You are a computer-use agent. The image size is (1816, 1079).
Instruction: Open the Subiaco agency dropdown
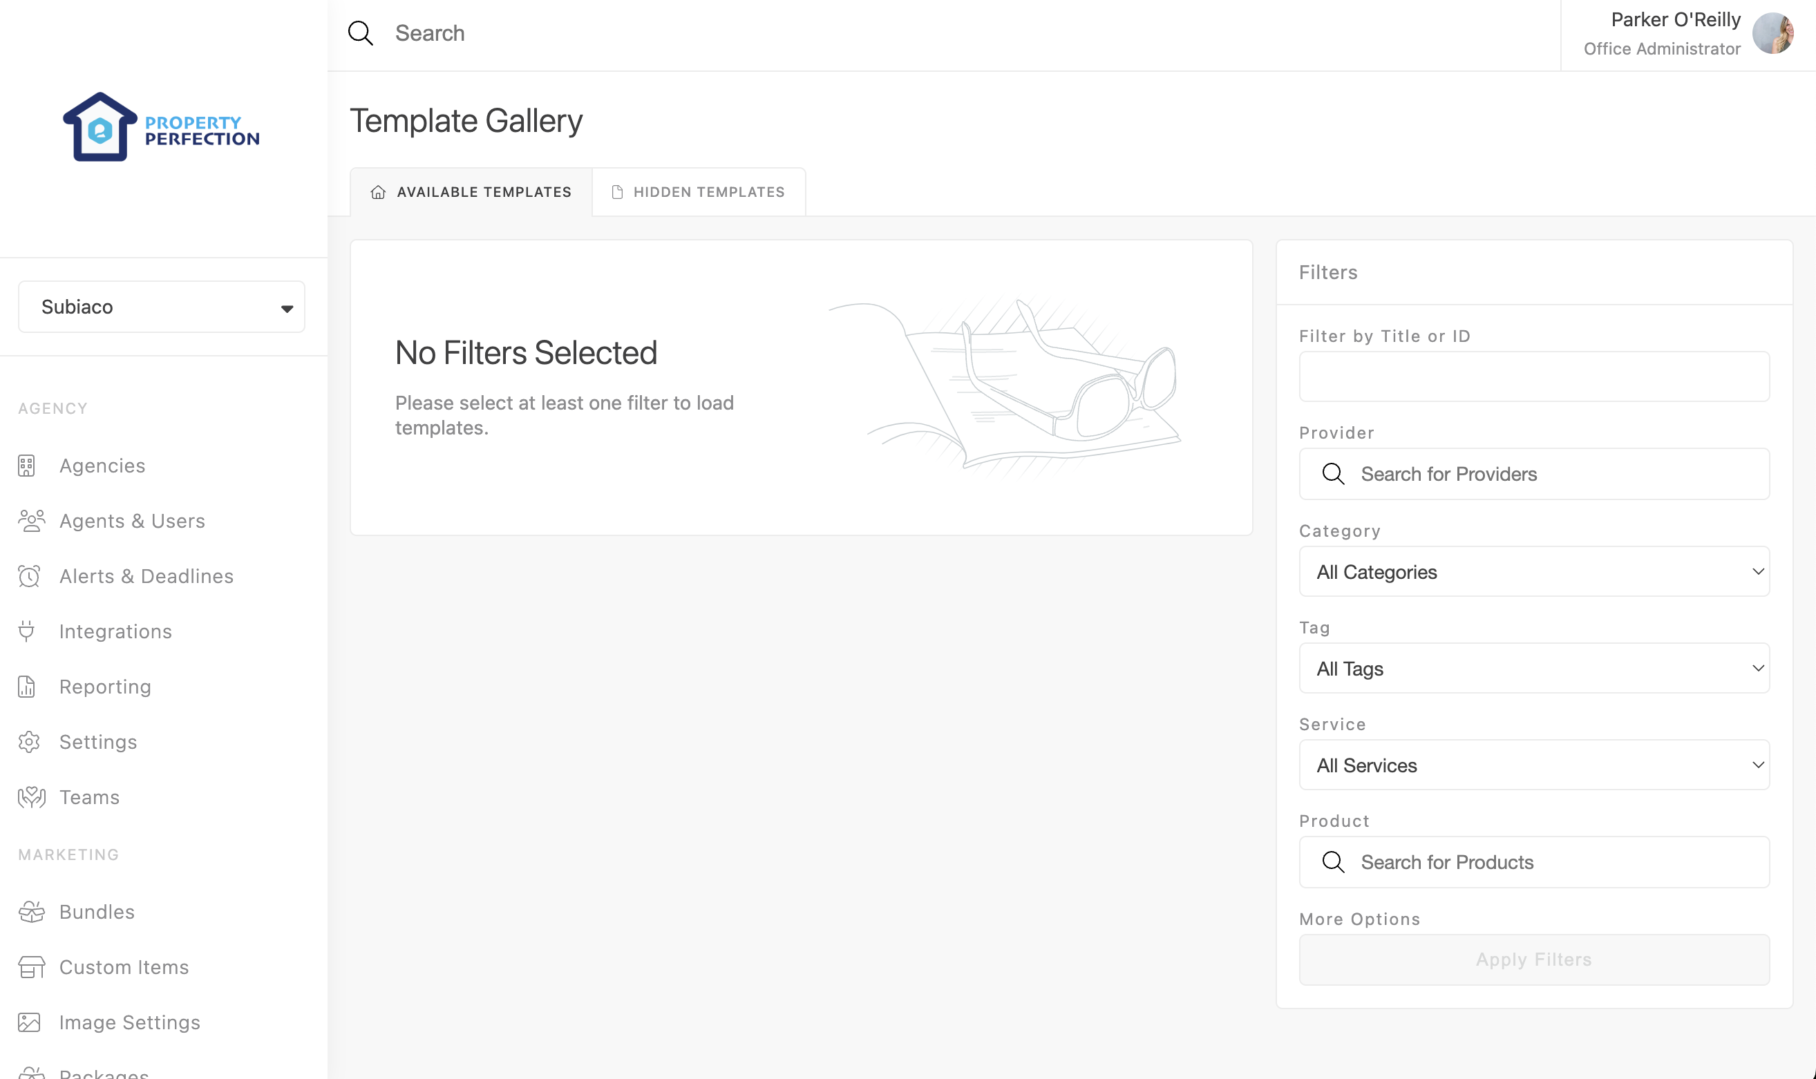point(162,307)
